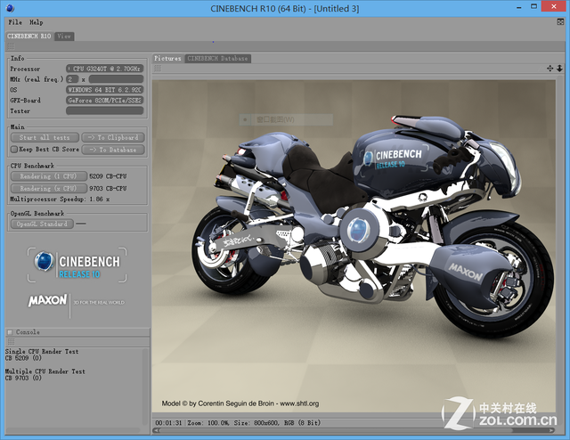Click the CINEBENCH app icon in title bar
Screen dimensions: 570x440
click(x=10, y=8)
